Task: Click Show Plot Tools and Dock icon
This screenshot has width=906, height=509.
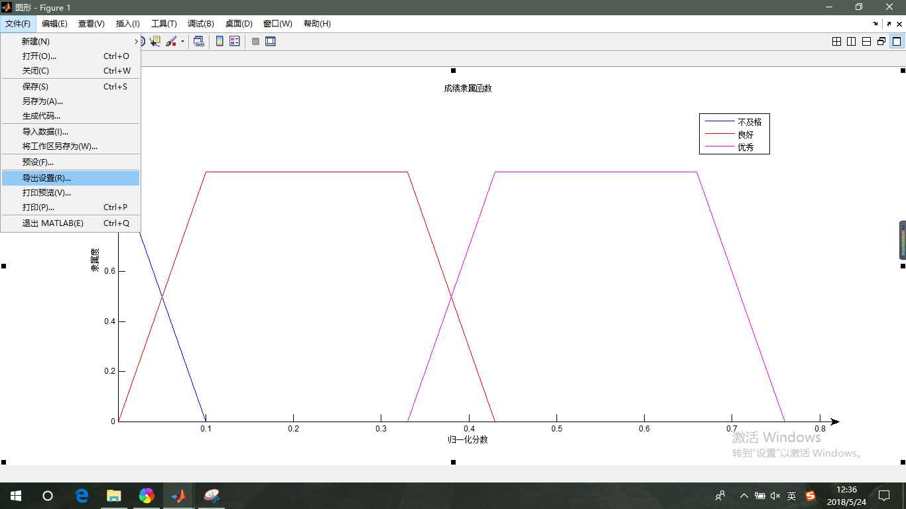Action: [271, 41]
